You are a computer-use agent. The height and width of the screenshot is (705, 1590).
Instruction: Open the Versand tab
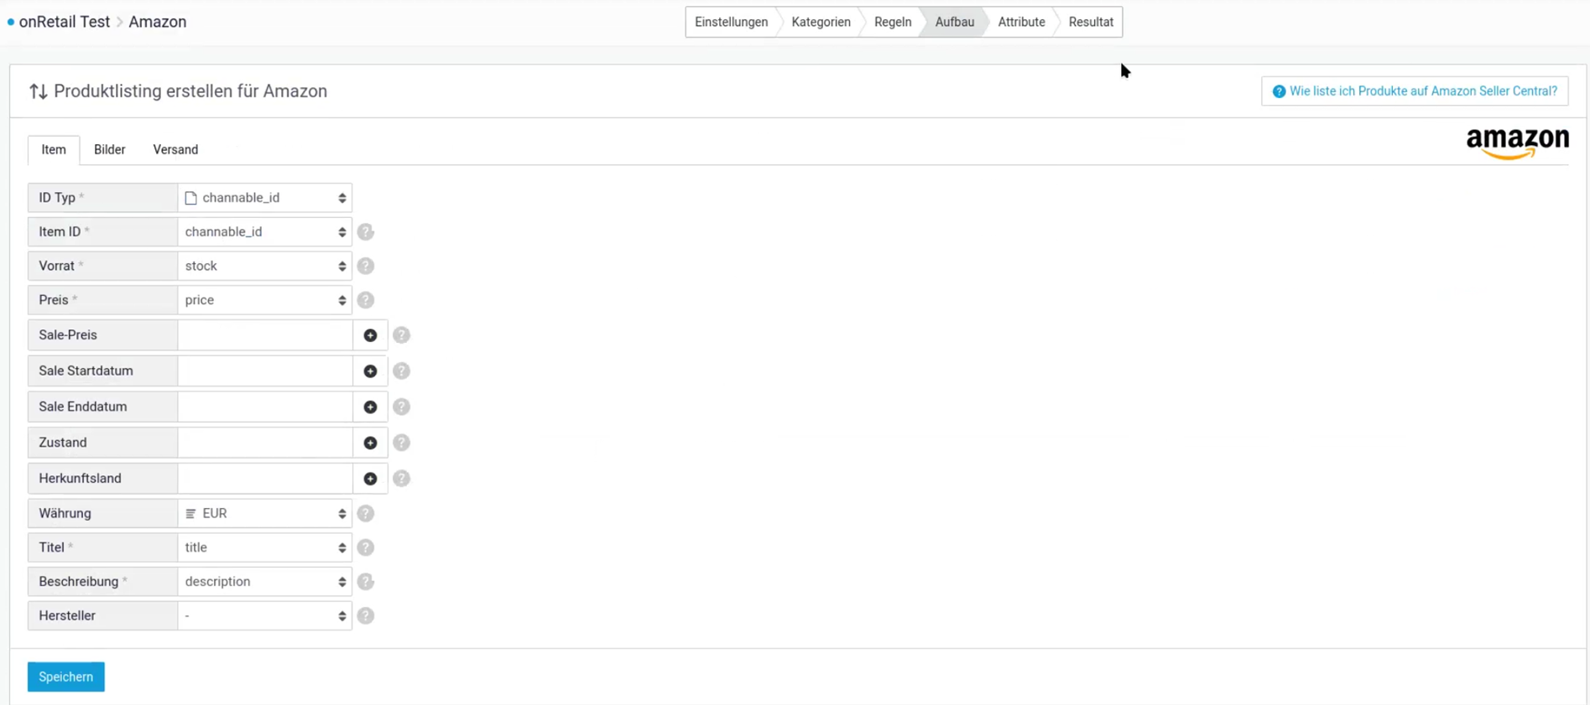(x=175, y=149)
